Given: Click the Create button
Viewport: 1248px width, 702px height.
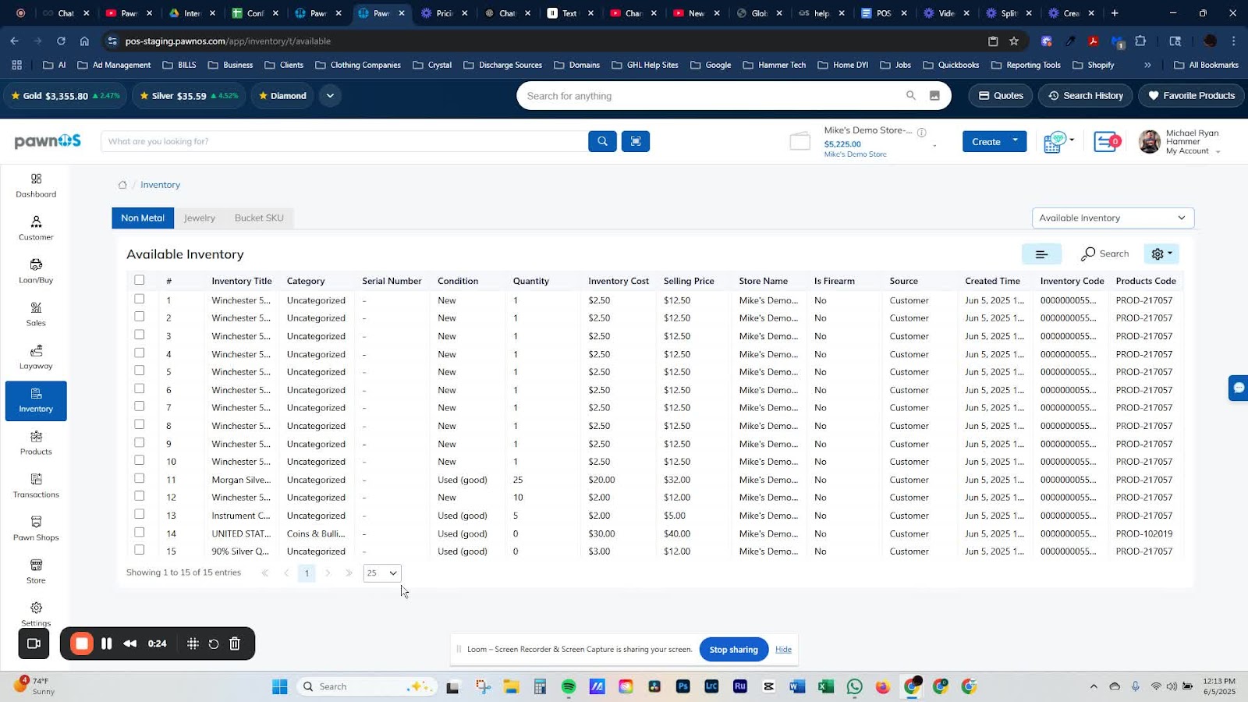Looking at the screenshot, I should coord(986,141).
